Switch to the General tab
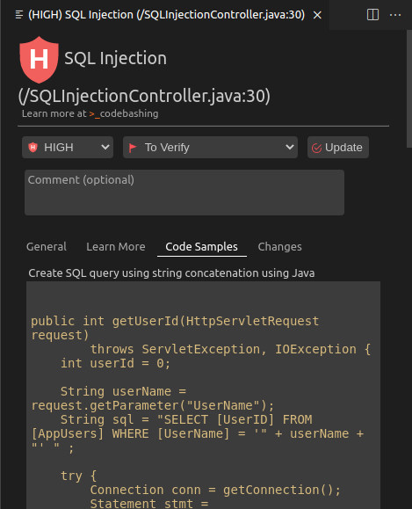The image size is (412, 509). click(47, 247)
